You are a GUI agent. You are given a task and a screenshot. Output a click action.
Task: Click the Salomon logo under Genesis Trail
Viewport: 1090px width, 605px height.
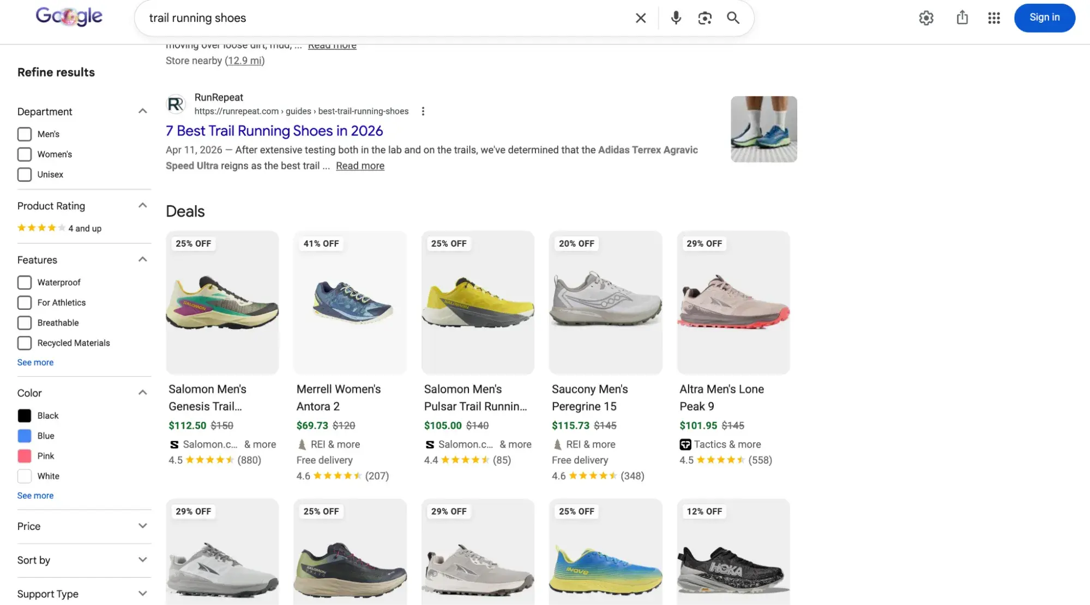(174, 445)
